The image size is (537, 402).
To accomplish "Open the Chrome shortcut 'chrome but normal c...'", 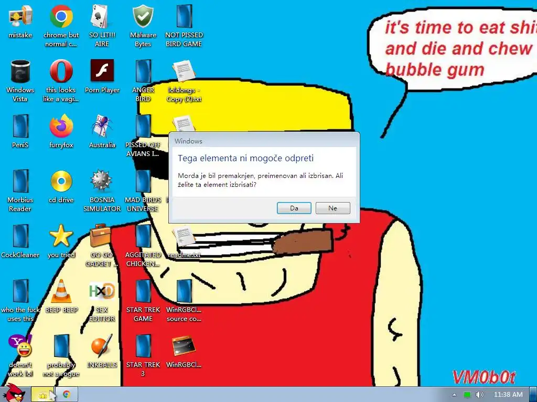I will pos(61,26).
